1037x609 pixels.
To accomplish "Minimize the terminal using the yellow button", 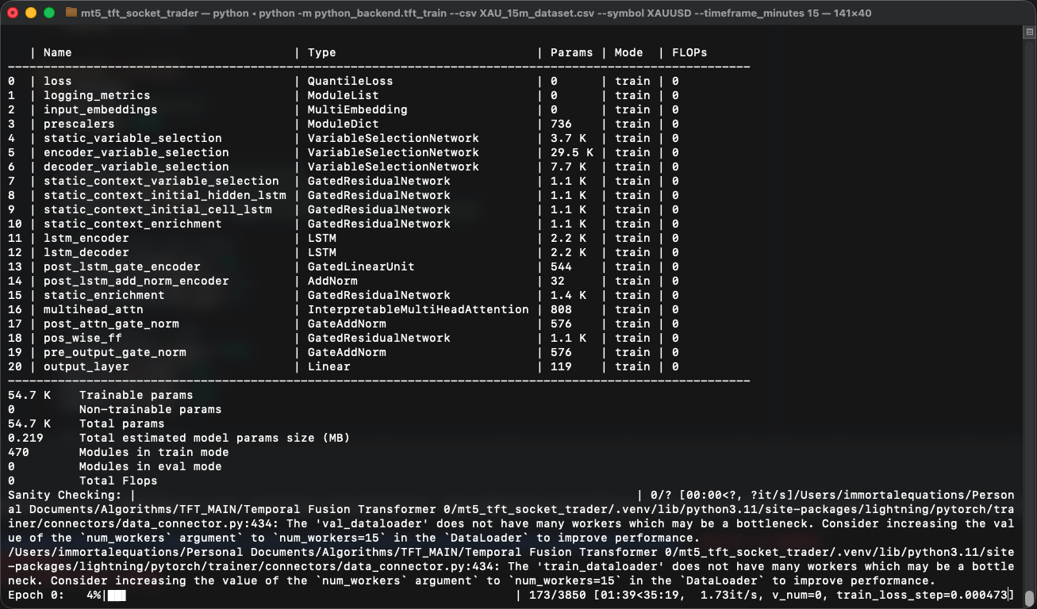I will tap(31, 13).
